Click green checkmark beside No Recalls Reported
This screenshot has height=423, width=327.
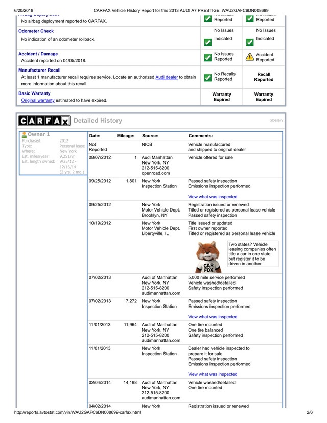point(208,78)
